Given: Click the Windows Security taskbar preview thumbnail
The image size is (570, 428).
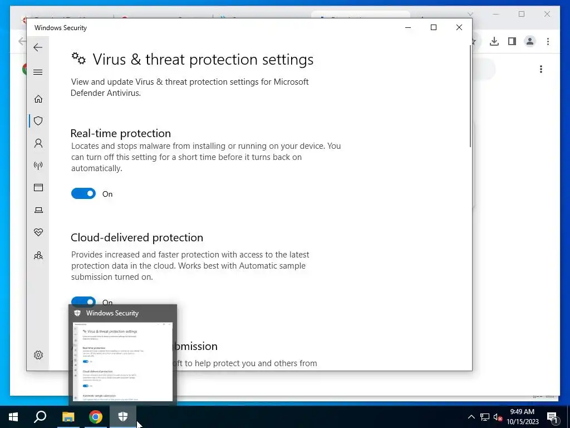Looking at the screenshot, I should click(x=123, y=361).
